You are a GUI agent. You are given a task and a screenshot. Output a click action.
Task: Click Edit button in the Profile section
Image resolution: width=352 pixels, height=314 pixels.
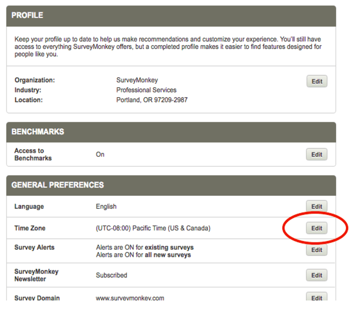(316, 81)
